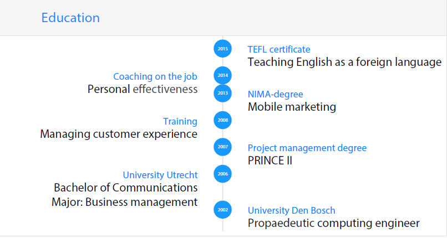The height and width of the screenshot is (238, 447).
Task: Open the University Den Bosch link
Action: (x=291, y=210)
